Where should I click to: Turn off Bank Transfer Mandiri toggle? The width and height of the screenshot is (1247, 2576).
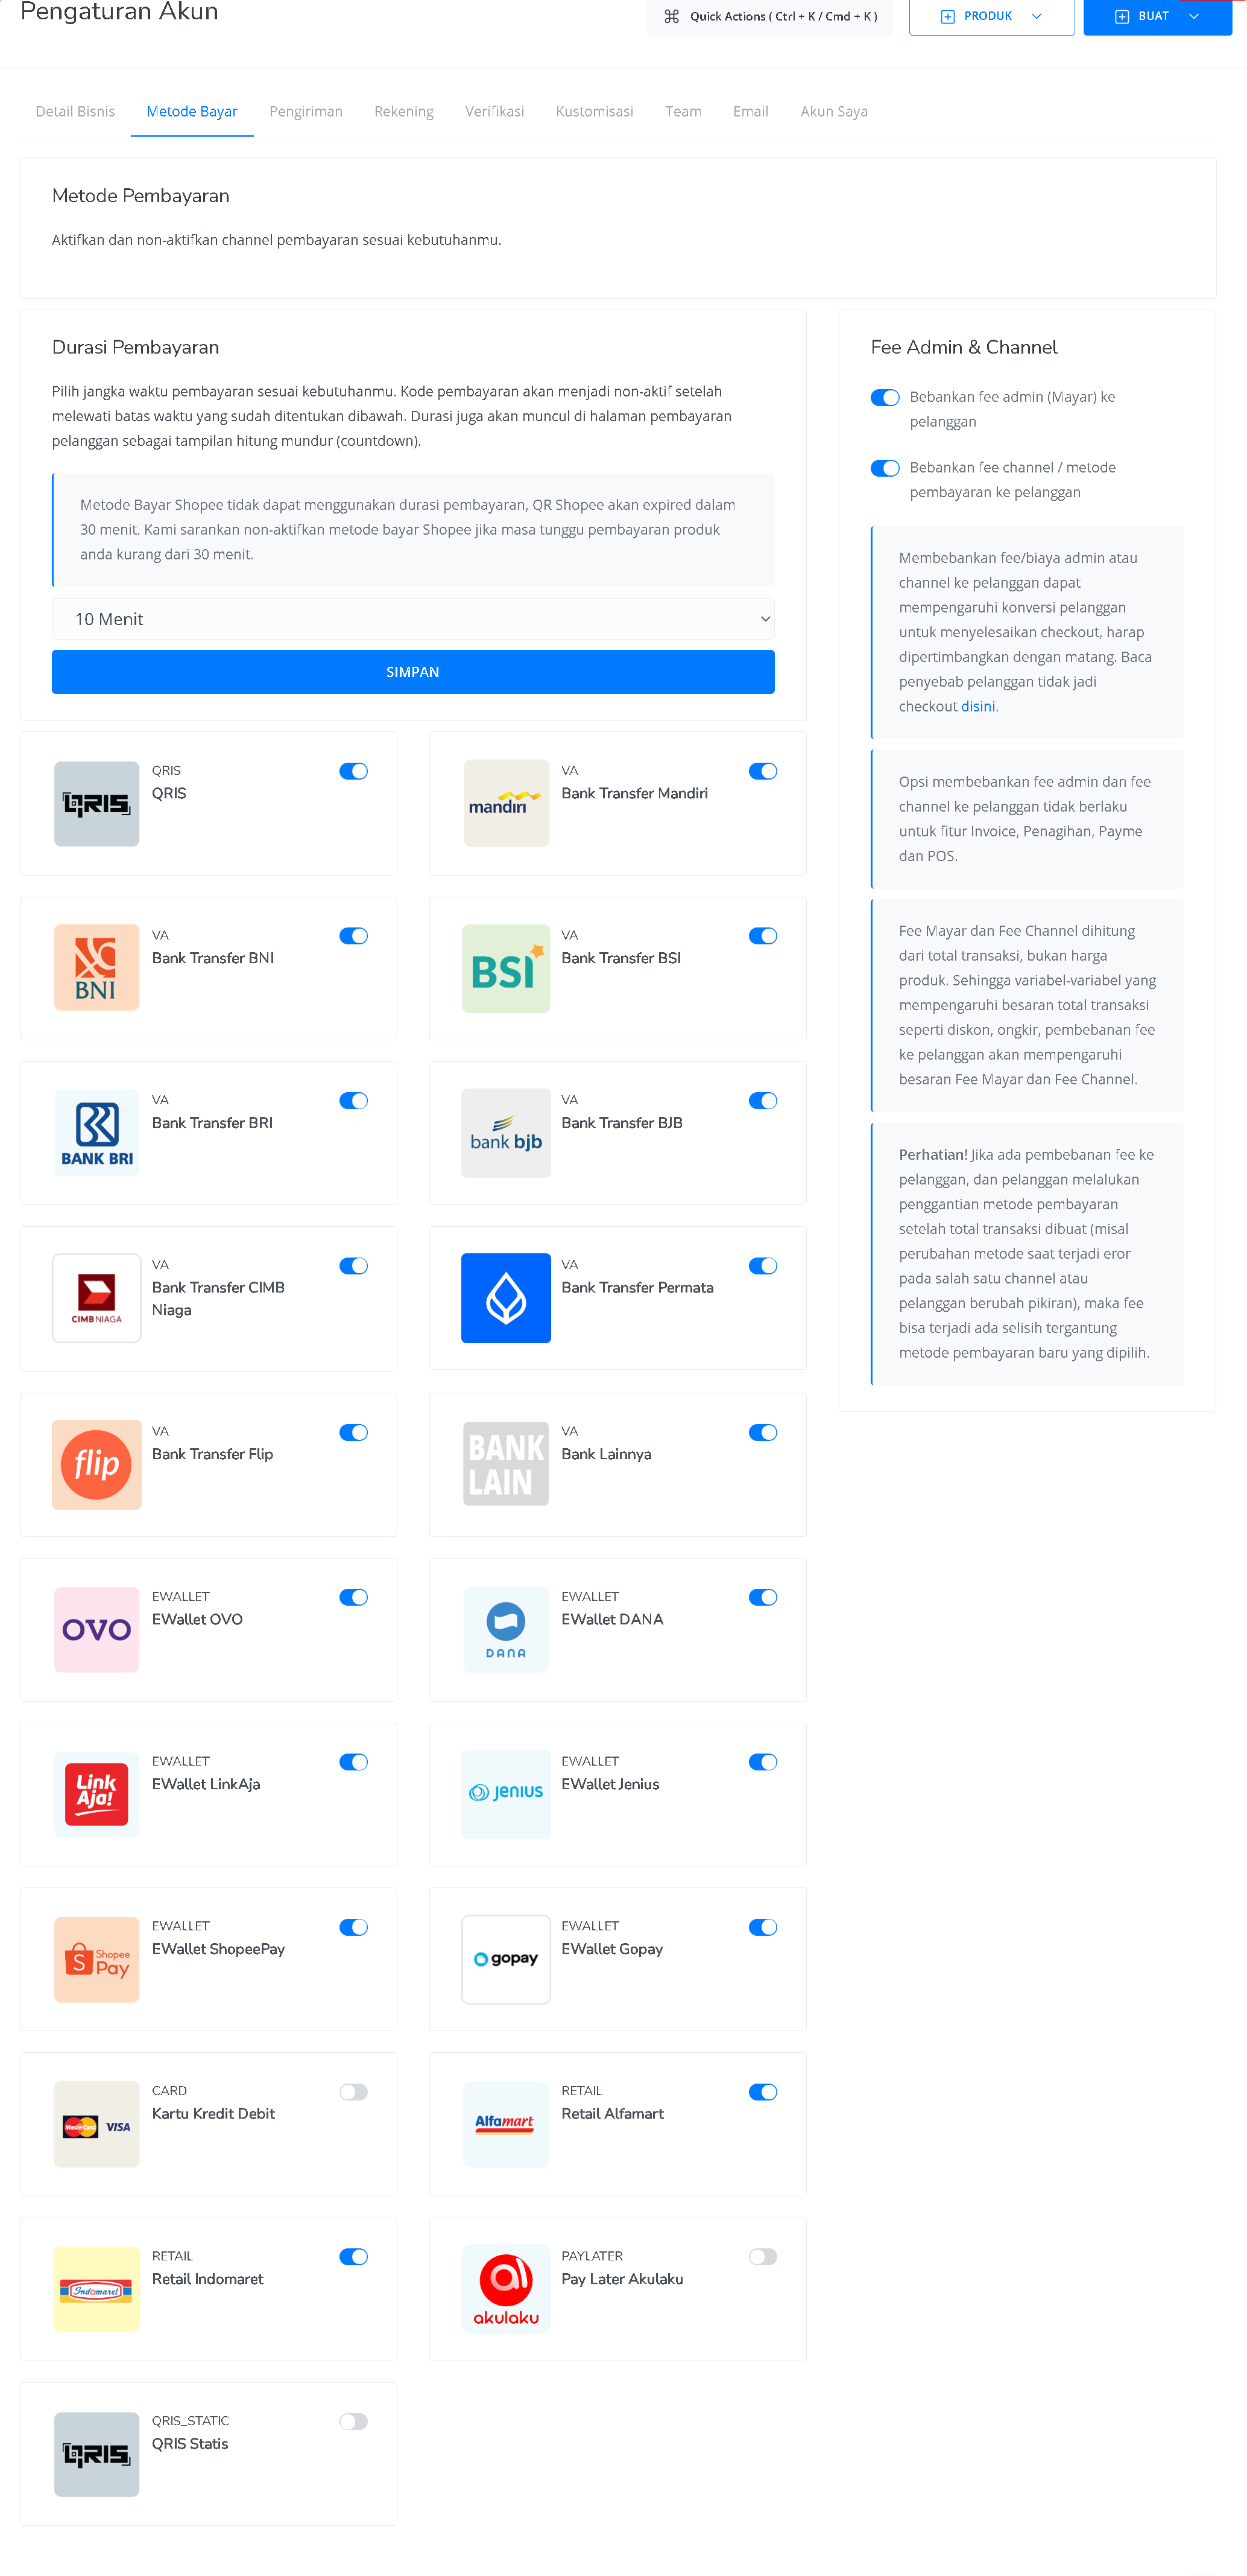(762, 771)
